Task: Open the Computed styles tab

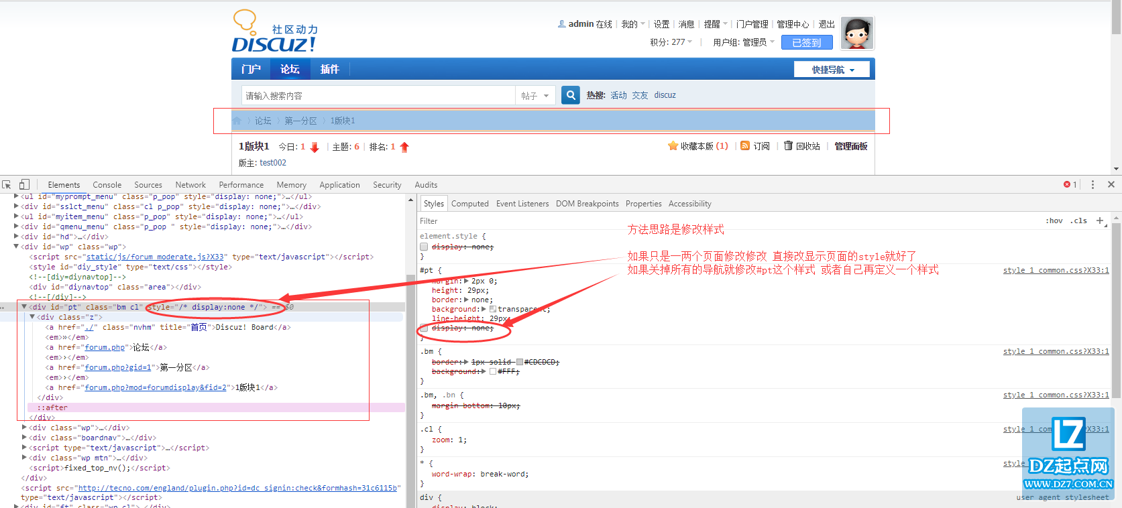Action: pyautogui.click(x=469, y=204)
